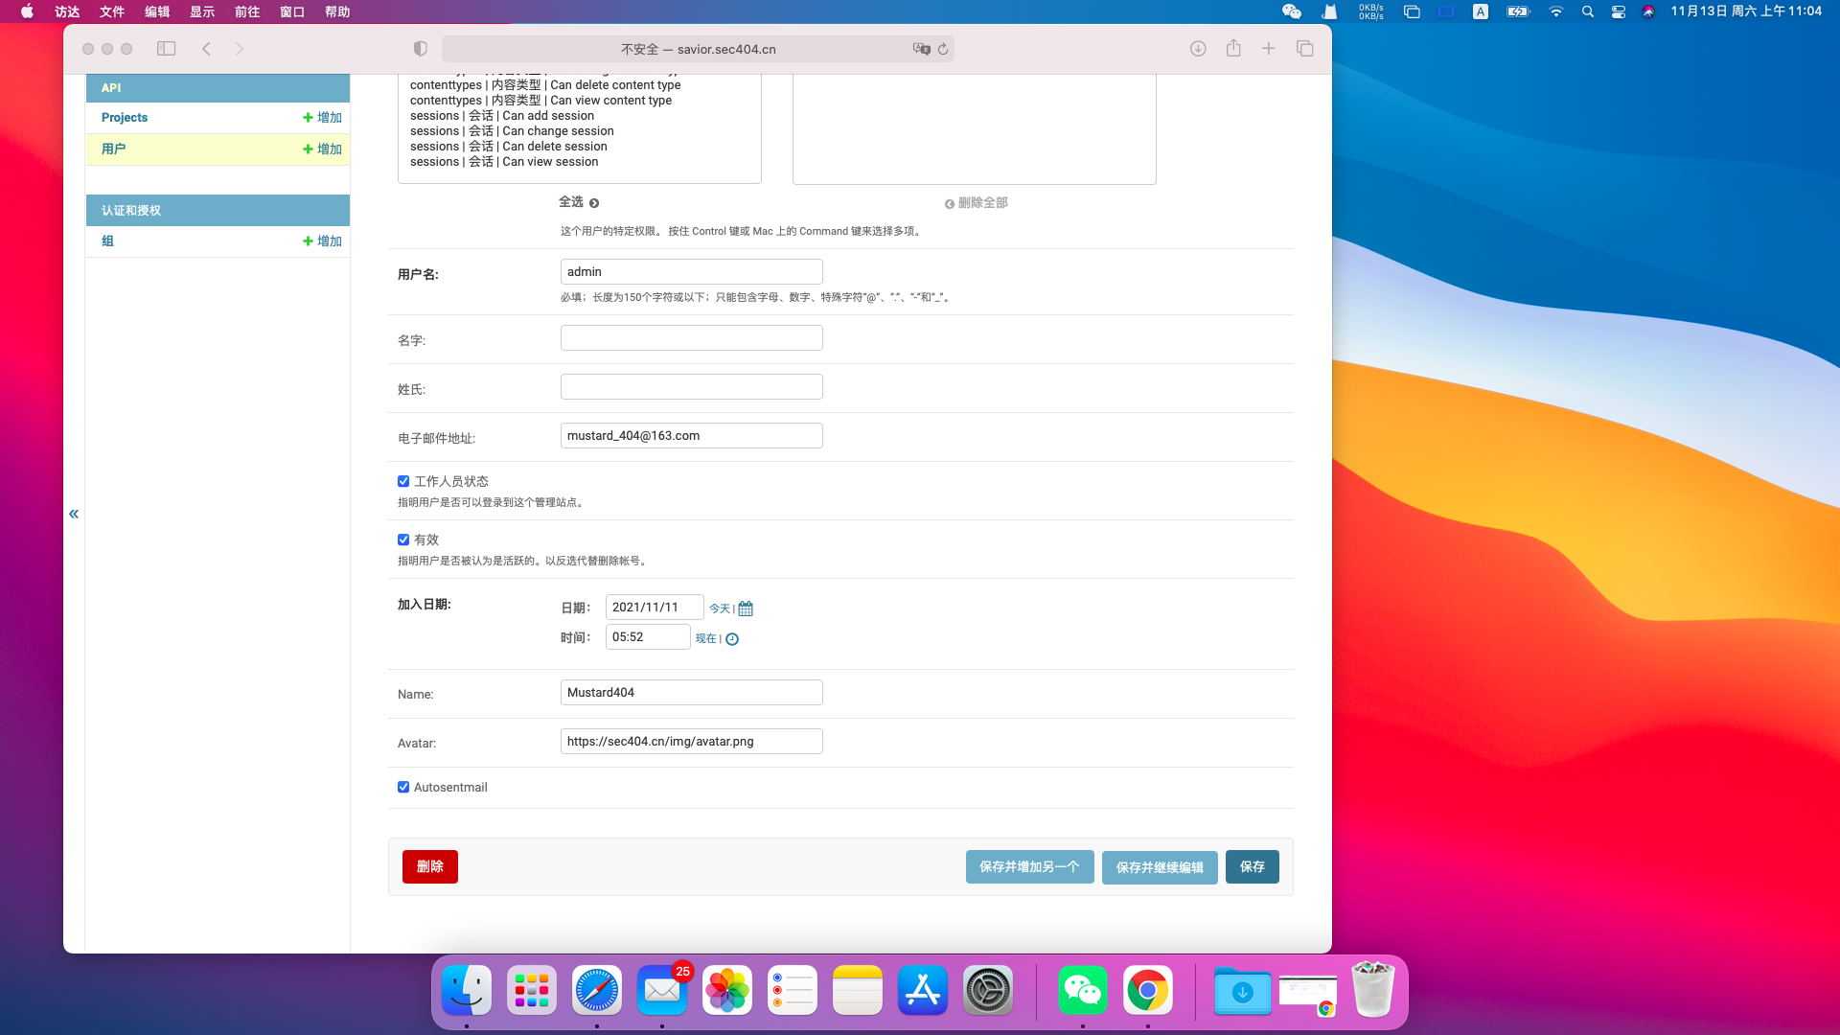Click the red 删除 button
Viewport: 1840px width, 1035px height.
click(x=429, y=866)
